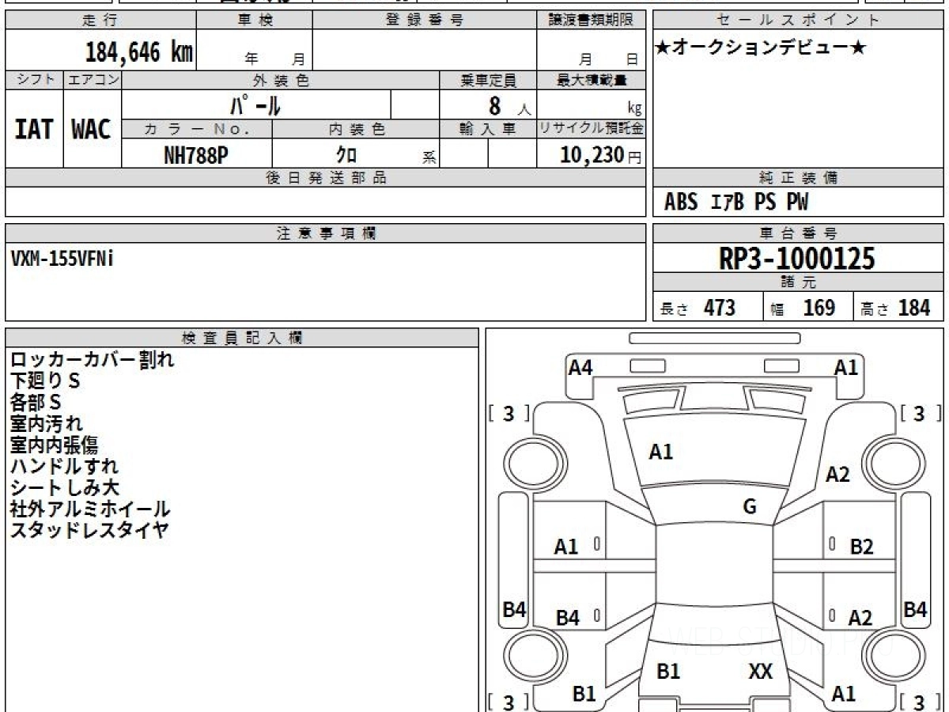Select the ハンドルすれ inspector note
949x712 pixels.
[64, 467]
